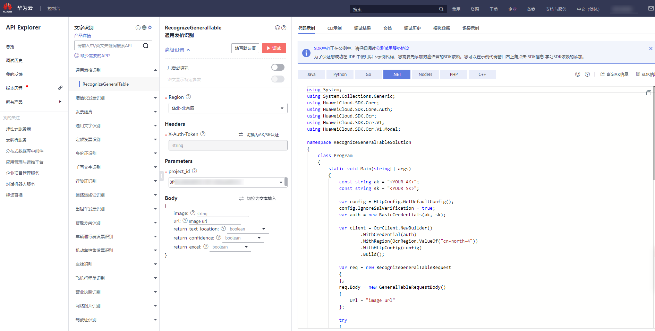The width and height of the screenshot is (655, 331).
Task: Open return_confidence boolean dropdown
Action: click(x=243, y=238)
